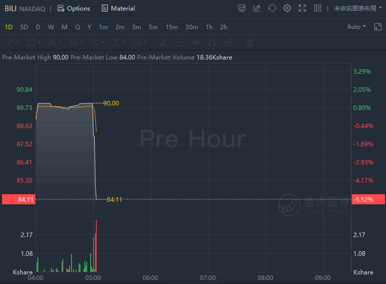The width and height of the screenshot is (386, 284).
Task: Expand Fibonacci tool dropdown arrow
Action: (x=82, y=42)
